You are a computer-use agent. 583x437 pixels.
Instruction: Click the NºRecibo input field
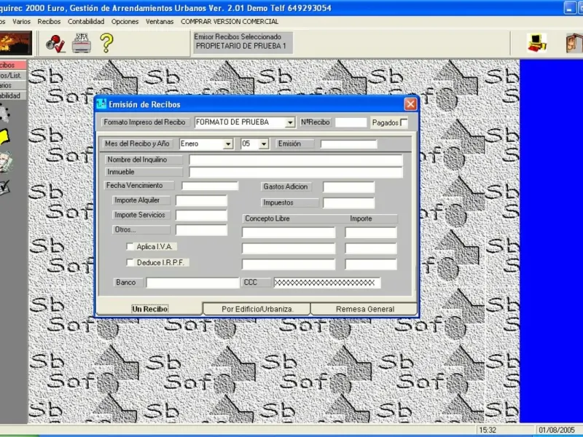coord(351,122)
